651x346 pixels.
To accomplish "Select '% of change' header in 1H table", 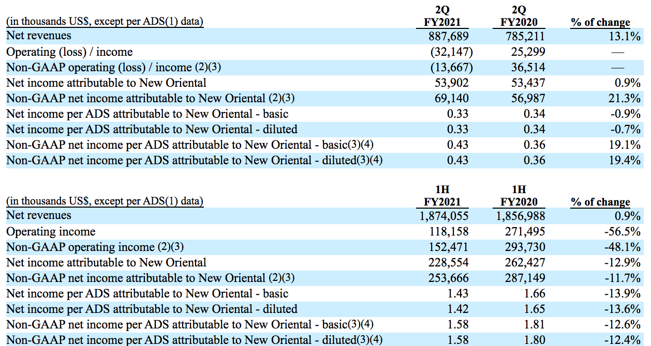I will pyautogui.click(x=600, y=202).
